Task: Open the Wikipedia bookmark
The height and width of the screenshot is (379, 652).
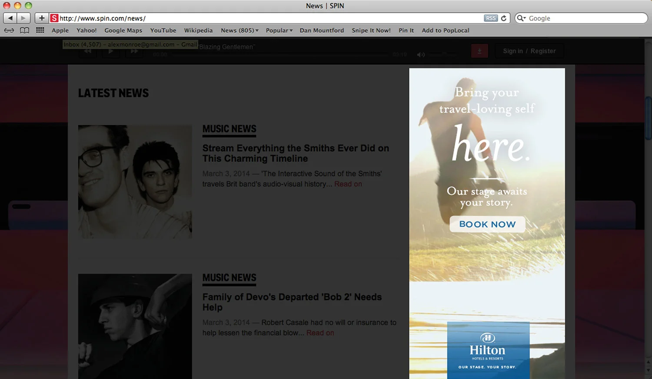Action: pyautogui.click(x=198, y=30)
